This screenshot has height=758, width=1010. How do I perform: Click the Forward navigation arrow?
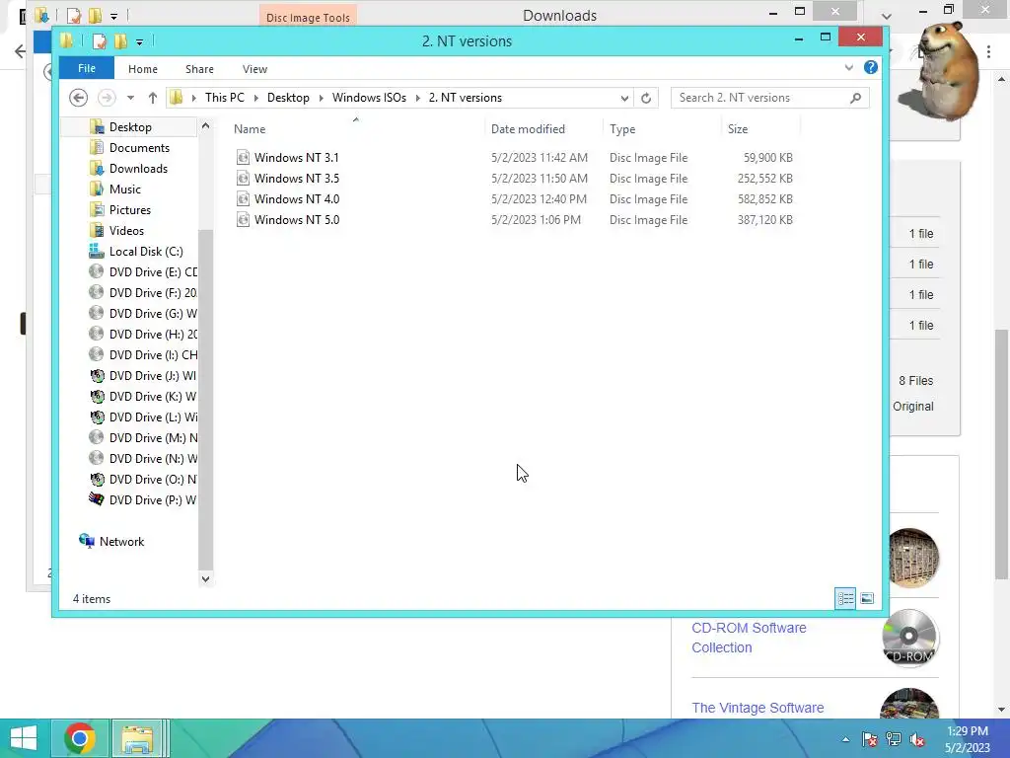pyautogui.click(x=107, y=98)
